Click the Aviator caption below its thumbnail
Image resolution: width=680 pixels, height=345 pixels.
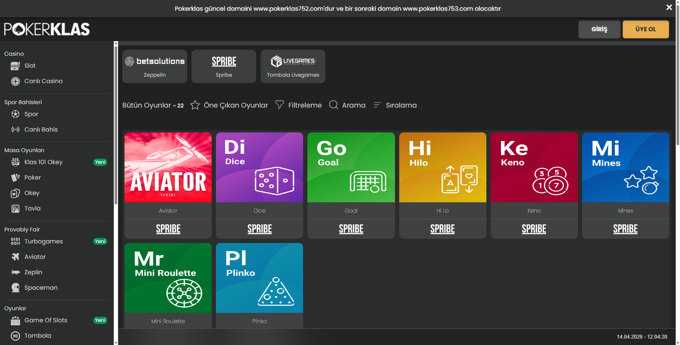168,211
